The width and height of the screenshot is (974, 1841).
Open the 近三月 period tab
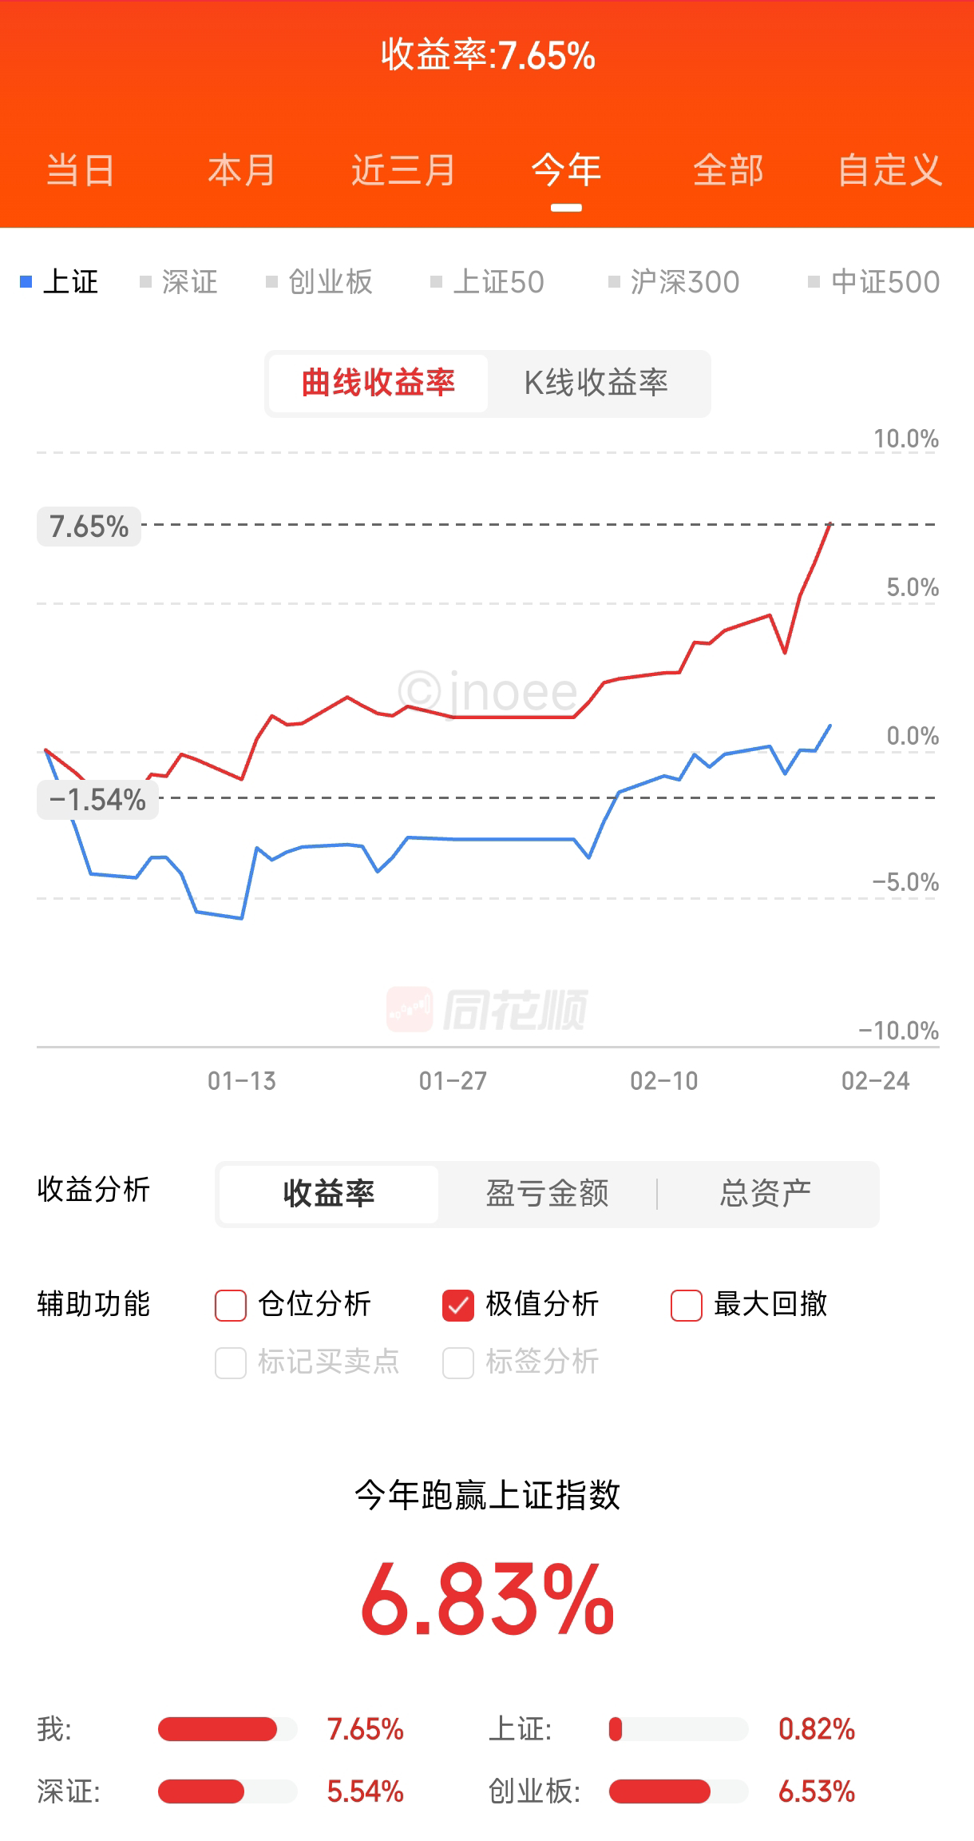403,170
